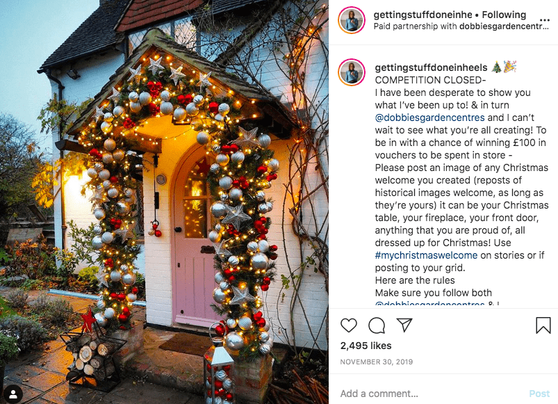
Task: Open the three-dot more options menu
Action: coord(545,20)
